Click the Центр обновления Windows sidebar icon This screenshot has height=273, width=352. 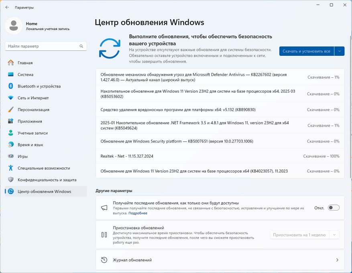tap(11, 191)
